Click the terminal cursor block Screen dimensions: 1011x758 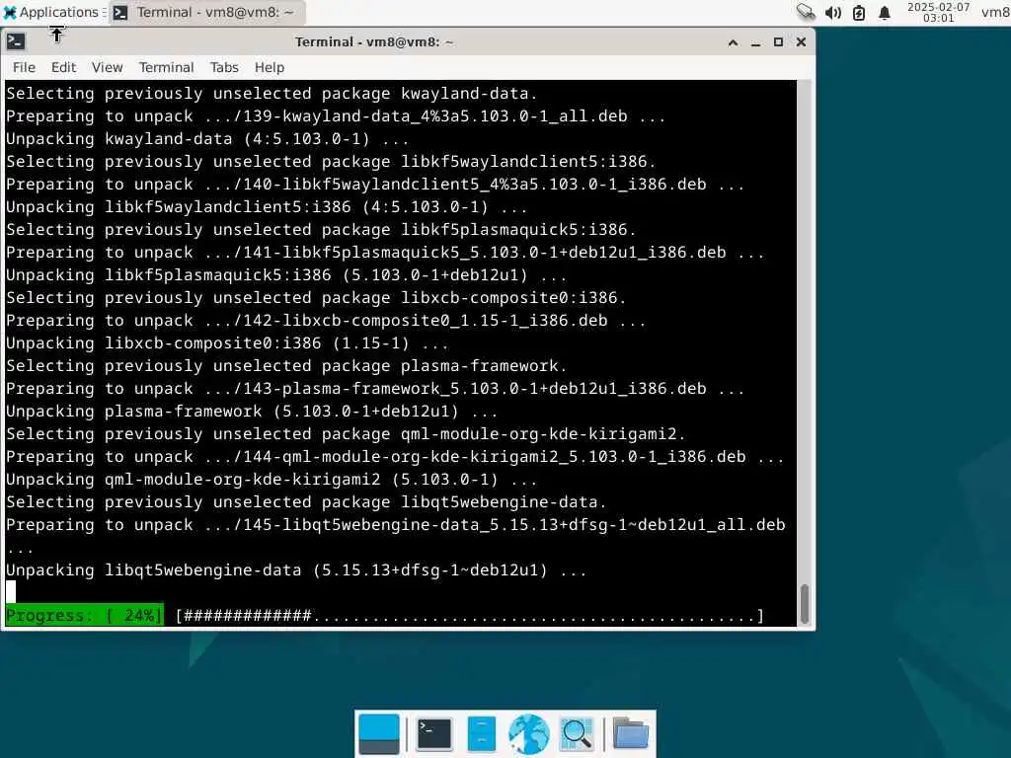coord(11,592)
